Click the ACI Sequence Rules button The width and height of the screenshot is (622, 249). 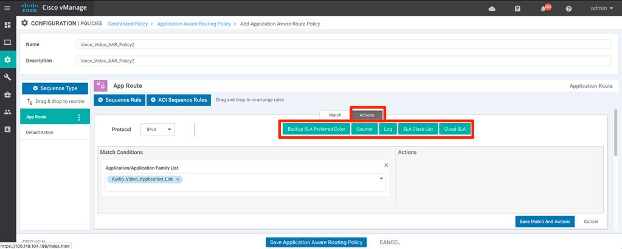[x=179, y=100]
